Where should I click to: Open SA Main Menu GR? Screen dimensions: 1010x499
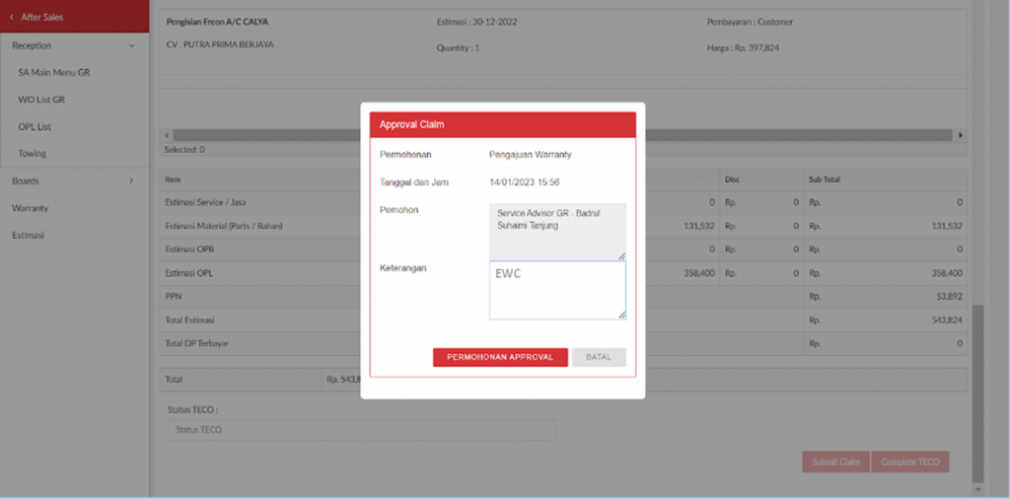(54, 73)
